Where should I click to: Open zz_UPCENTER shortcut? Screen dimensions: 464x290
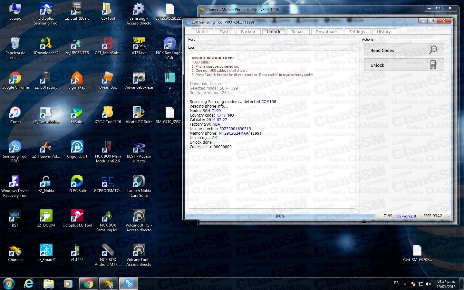pyautogui.click(x=77, y=46)
